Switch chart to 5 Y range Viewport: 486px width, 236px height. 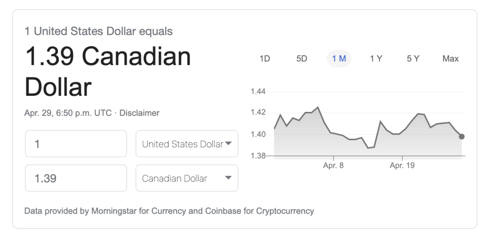coord(413,59)
